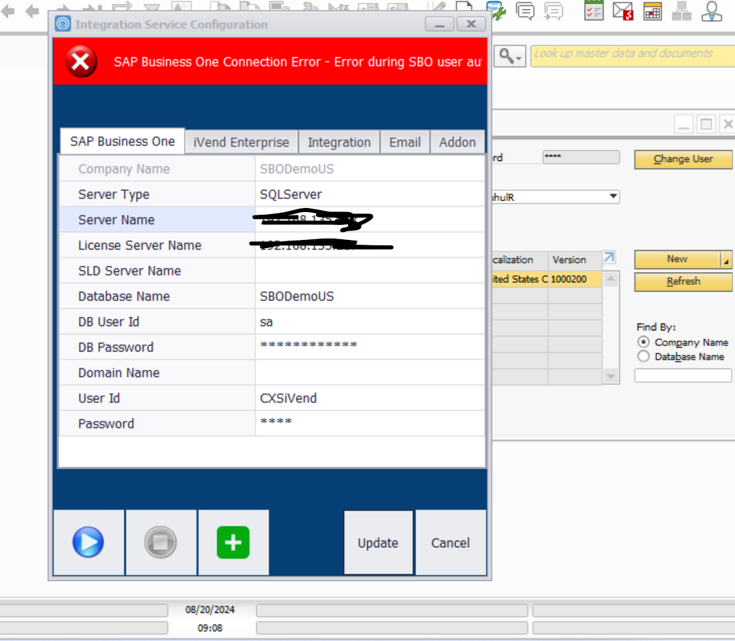Select the Server Name row label

(116, 220)
